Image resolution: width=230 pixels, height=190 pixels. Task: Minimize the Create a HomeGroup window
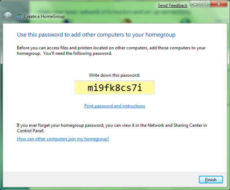[x=195, y=4]
